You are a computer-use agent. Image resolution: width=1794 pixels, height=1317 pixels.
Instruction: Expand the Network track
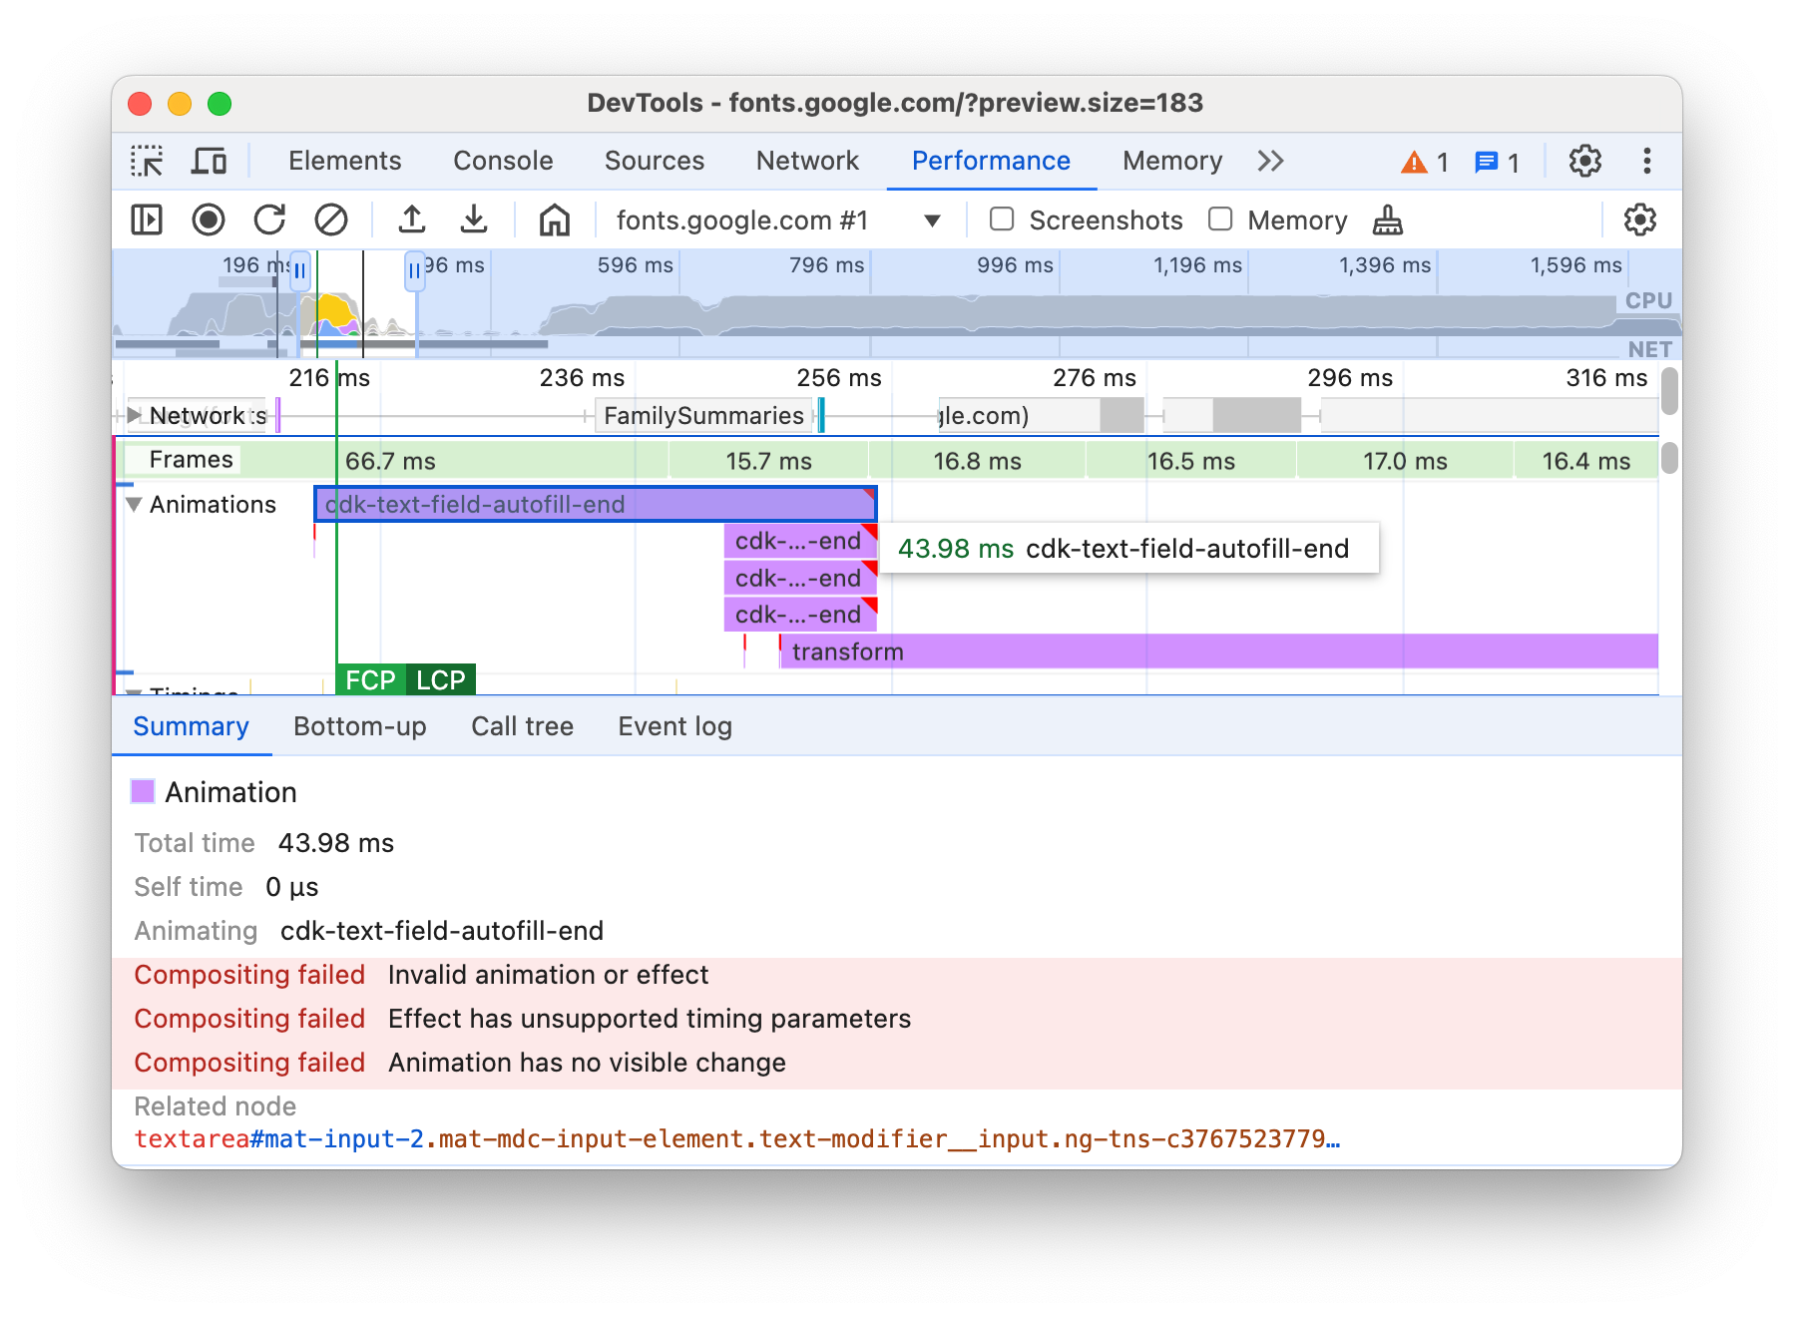[x=134, y=415]
